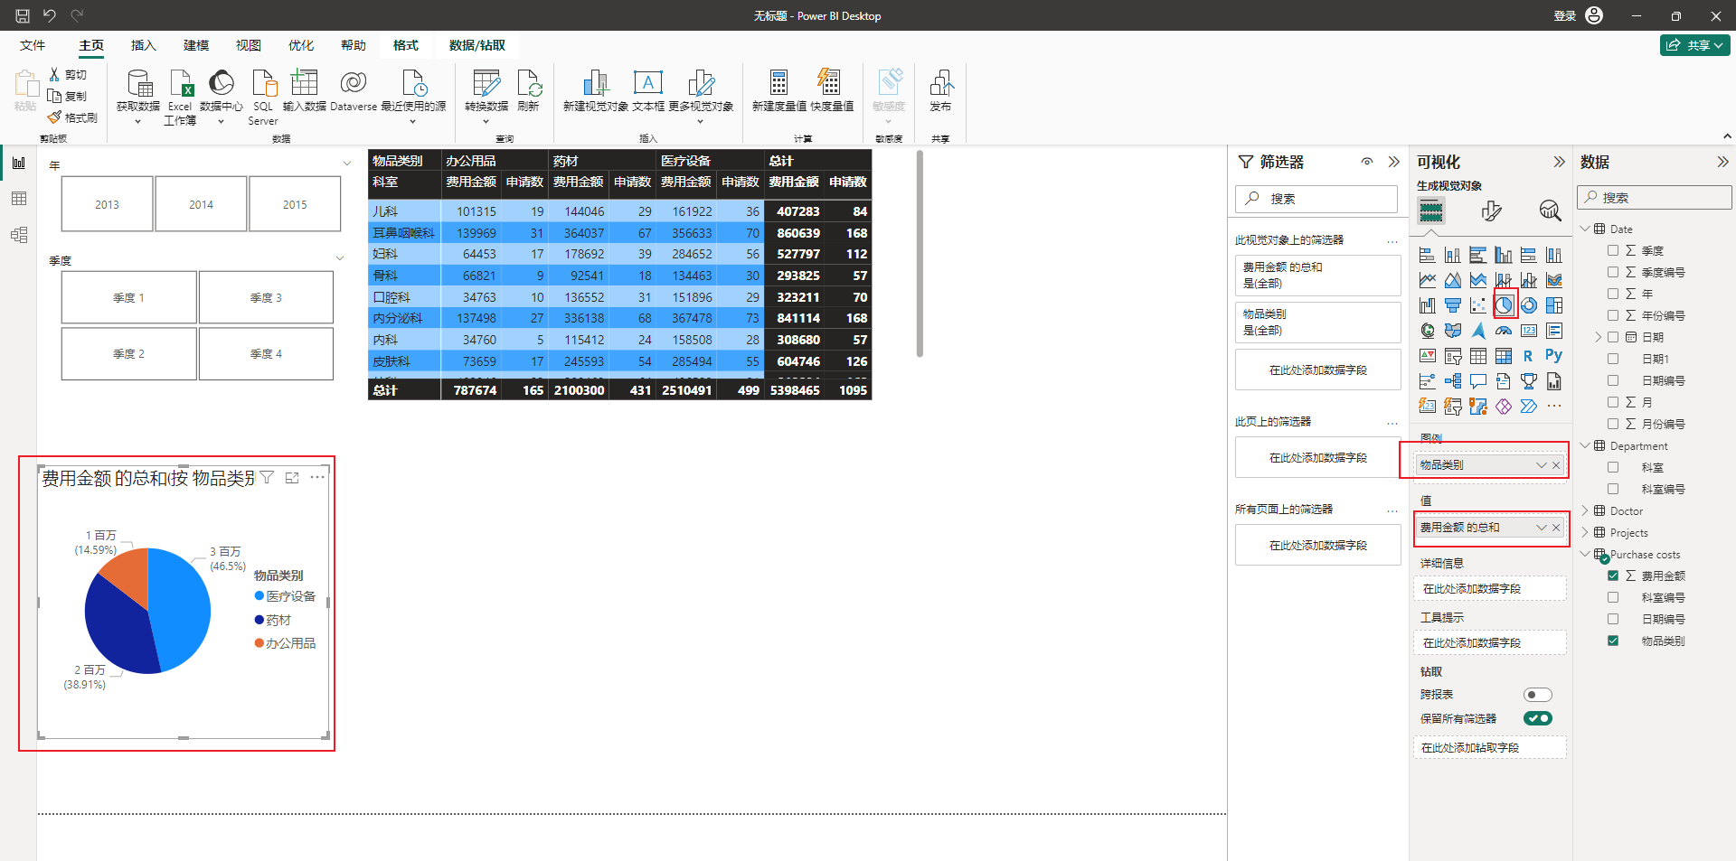
Task: Expand the 日期 hierarchy arrow
Action: 1598,337
